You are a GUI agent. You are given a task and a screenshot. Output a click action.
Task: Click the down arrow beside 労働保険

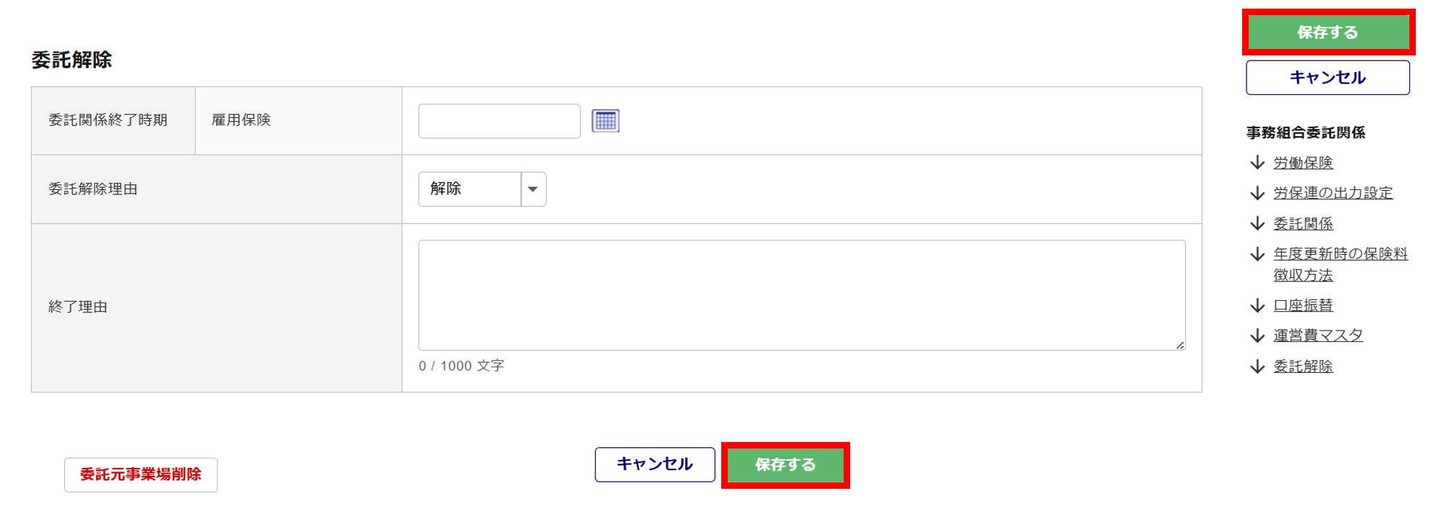1257,163
